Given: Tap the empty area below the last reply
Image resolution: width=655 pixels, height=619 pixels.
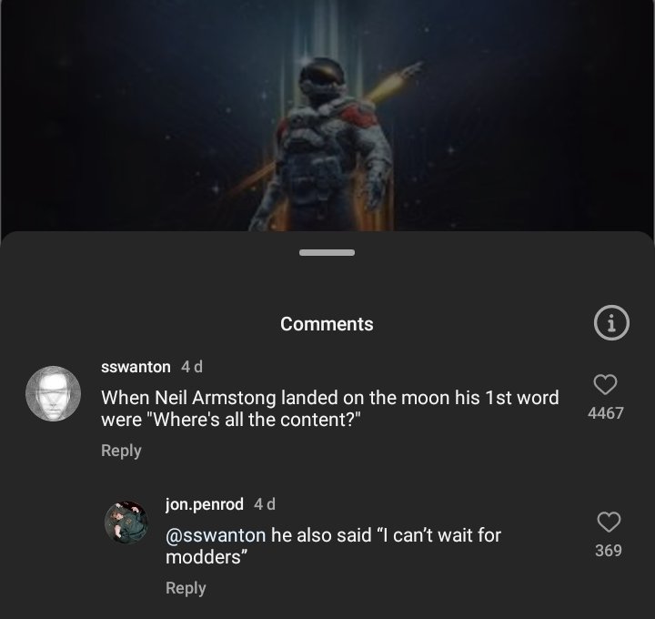Looking at the screenshot, I should click(382, 606).
